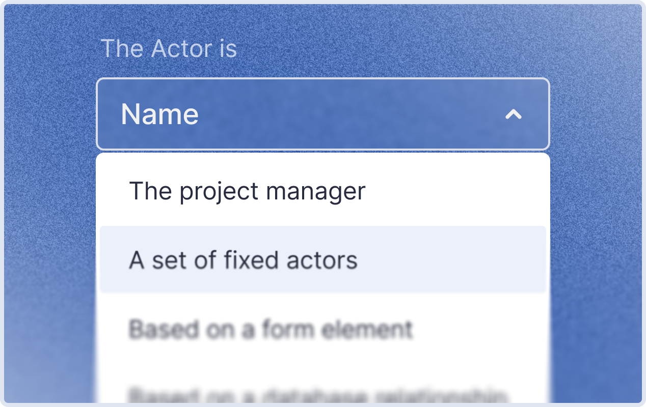Choose "A set of fixed actors"
The image size is (646, 407).
(323, 260)
